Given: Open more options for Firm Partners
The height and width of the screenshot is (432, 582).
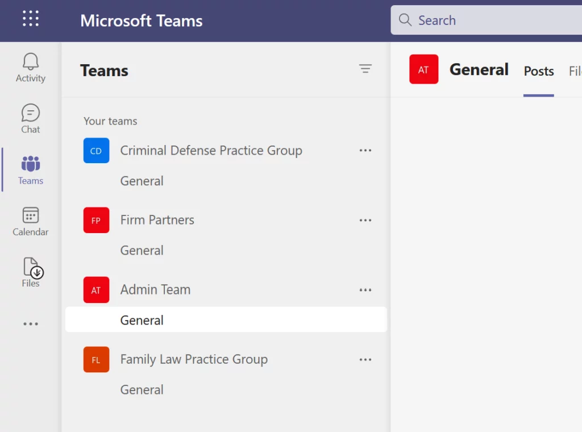Looking at the screenshot, I should pos(365,220).
